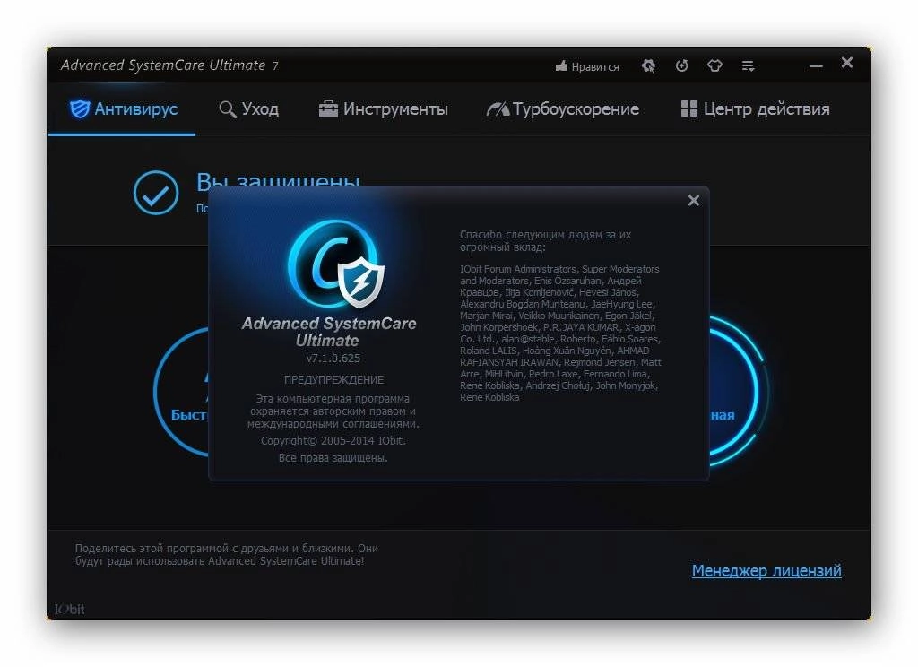Viewport: 918px width, 667px height.
Task: Click the contributors thank-you heading in dialog
Action: click(545, 240)
